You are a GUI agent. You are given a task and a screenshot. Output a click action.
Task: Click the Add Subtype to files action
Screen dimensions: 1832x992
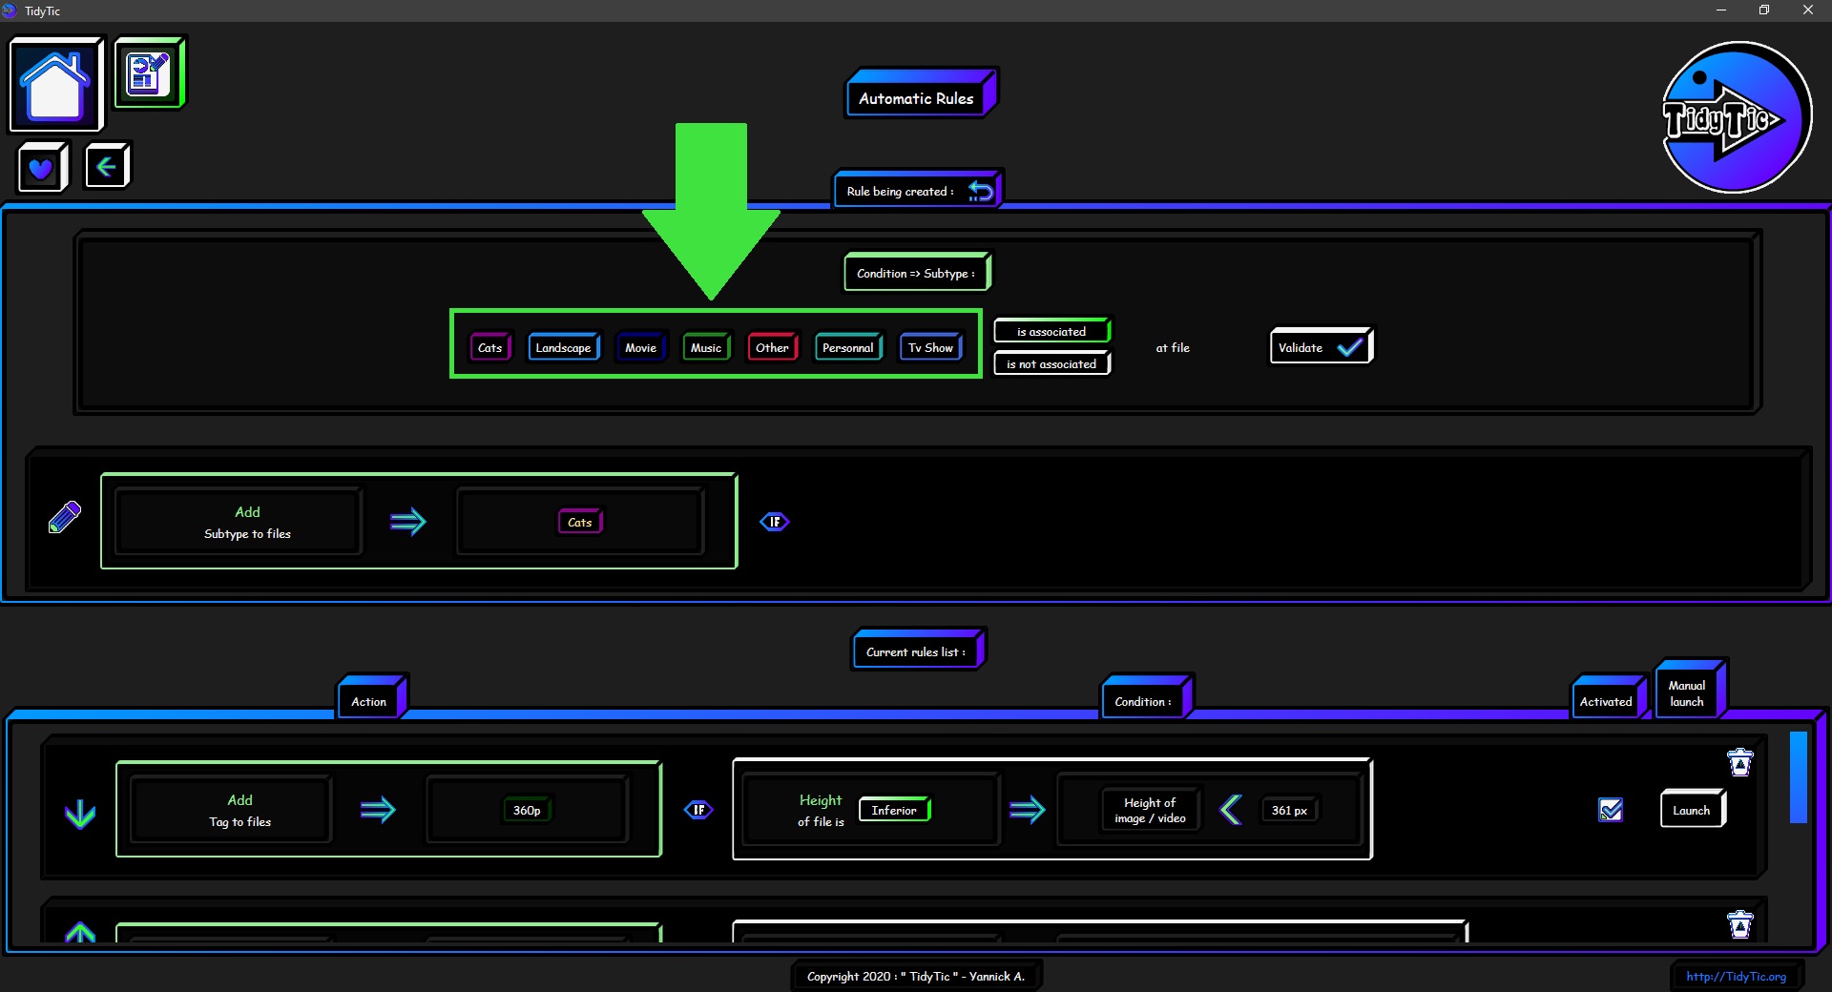[238, 522]
